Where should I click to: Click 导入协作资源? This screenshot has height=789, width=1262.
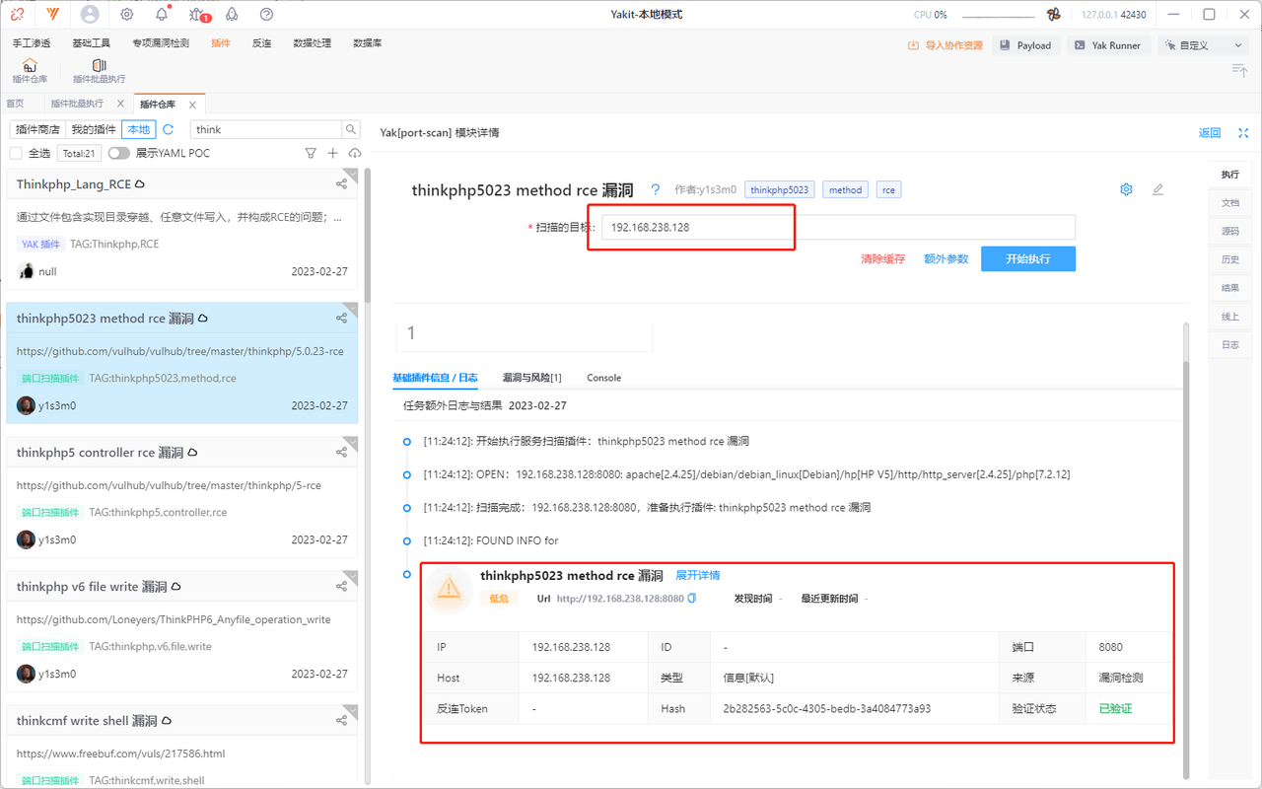point(946,45)
